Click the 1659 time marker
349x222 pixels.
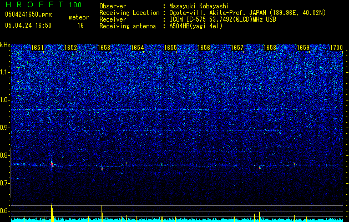pos(304,48)
